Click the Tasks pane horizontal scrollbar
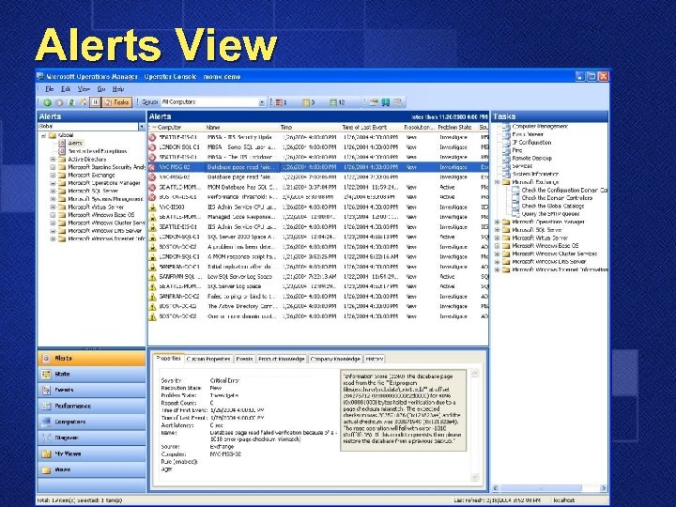Screen dimensions: 676x507 click(549, 488)
